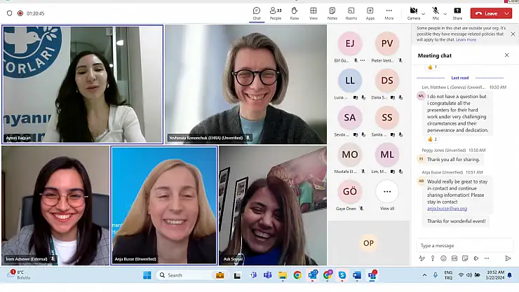This screenshot has width=519, height=292.
Task: Open meeting Notes from toolbar
Action: [332, 13]
